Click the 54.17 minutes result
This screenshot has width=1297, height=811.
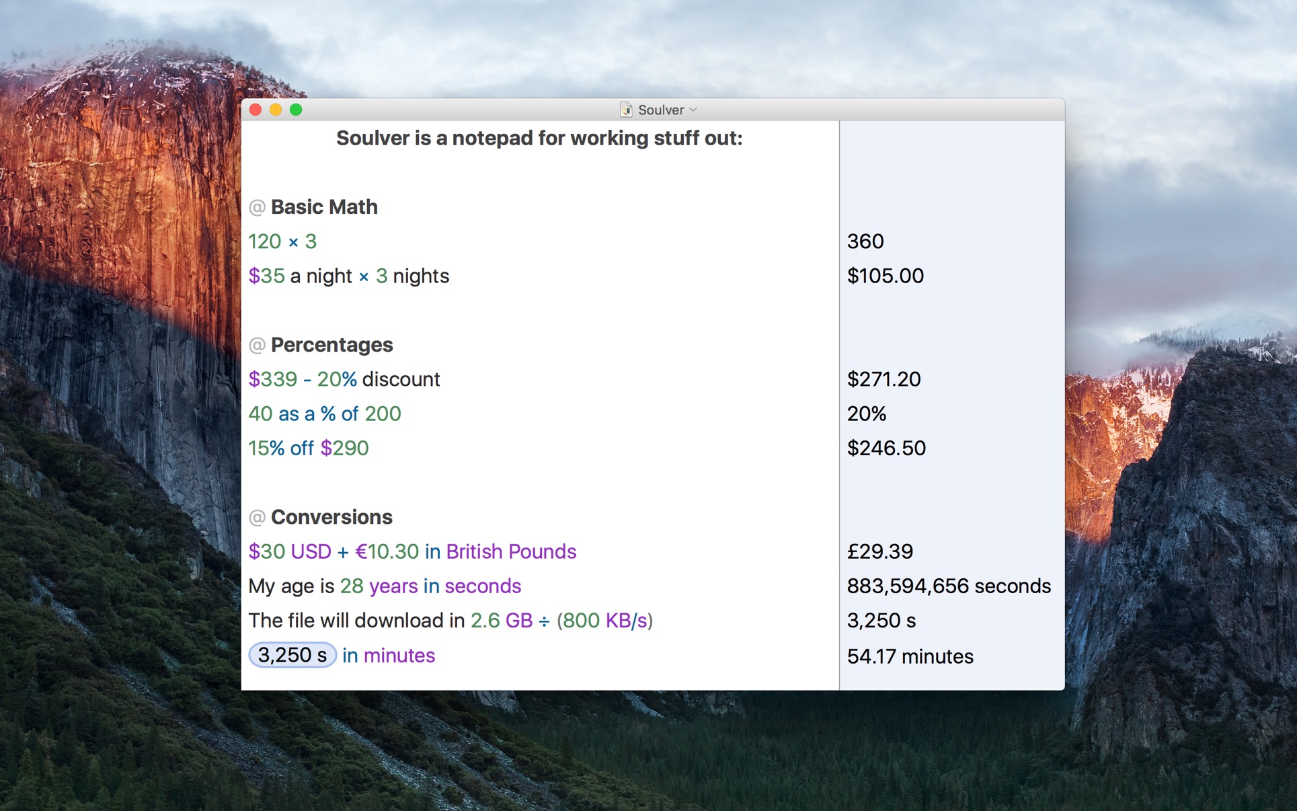tap(910, 656)
